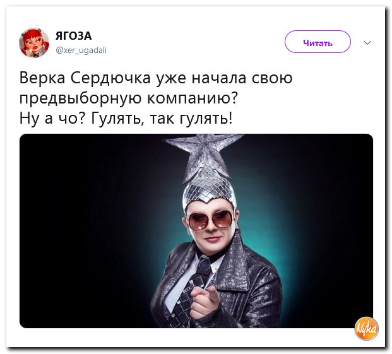Click the mirrored disco cap in photo
392x354 pixels.
tap(209, 190)
